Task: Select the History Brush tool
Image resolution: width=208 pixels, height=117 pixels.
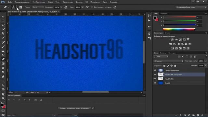Action: pyautogui.click(x=3, y=55)
